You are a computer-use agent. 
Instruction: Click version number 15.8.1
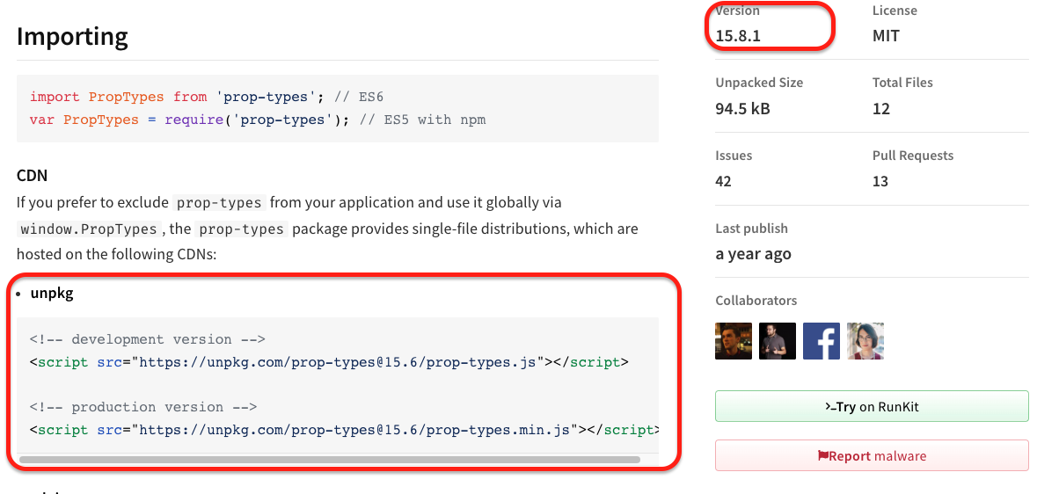point(737,36)
